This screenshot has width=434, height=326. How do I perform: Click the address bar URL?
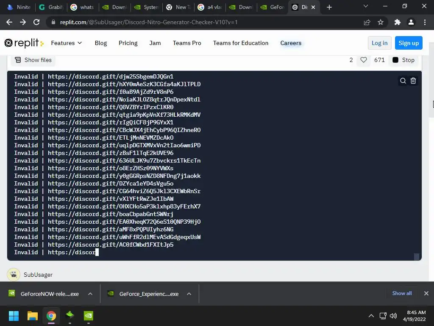pos(149,22)
